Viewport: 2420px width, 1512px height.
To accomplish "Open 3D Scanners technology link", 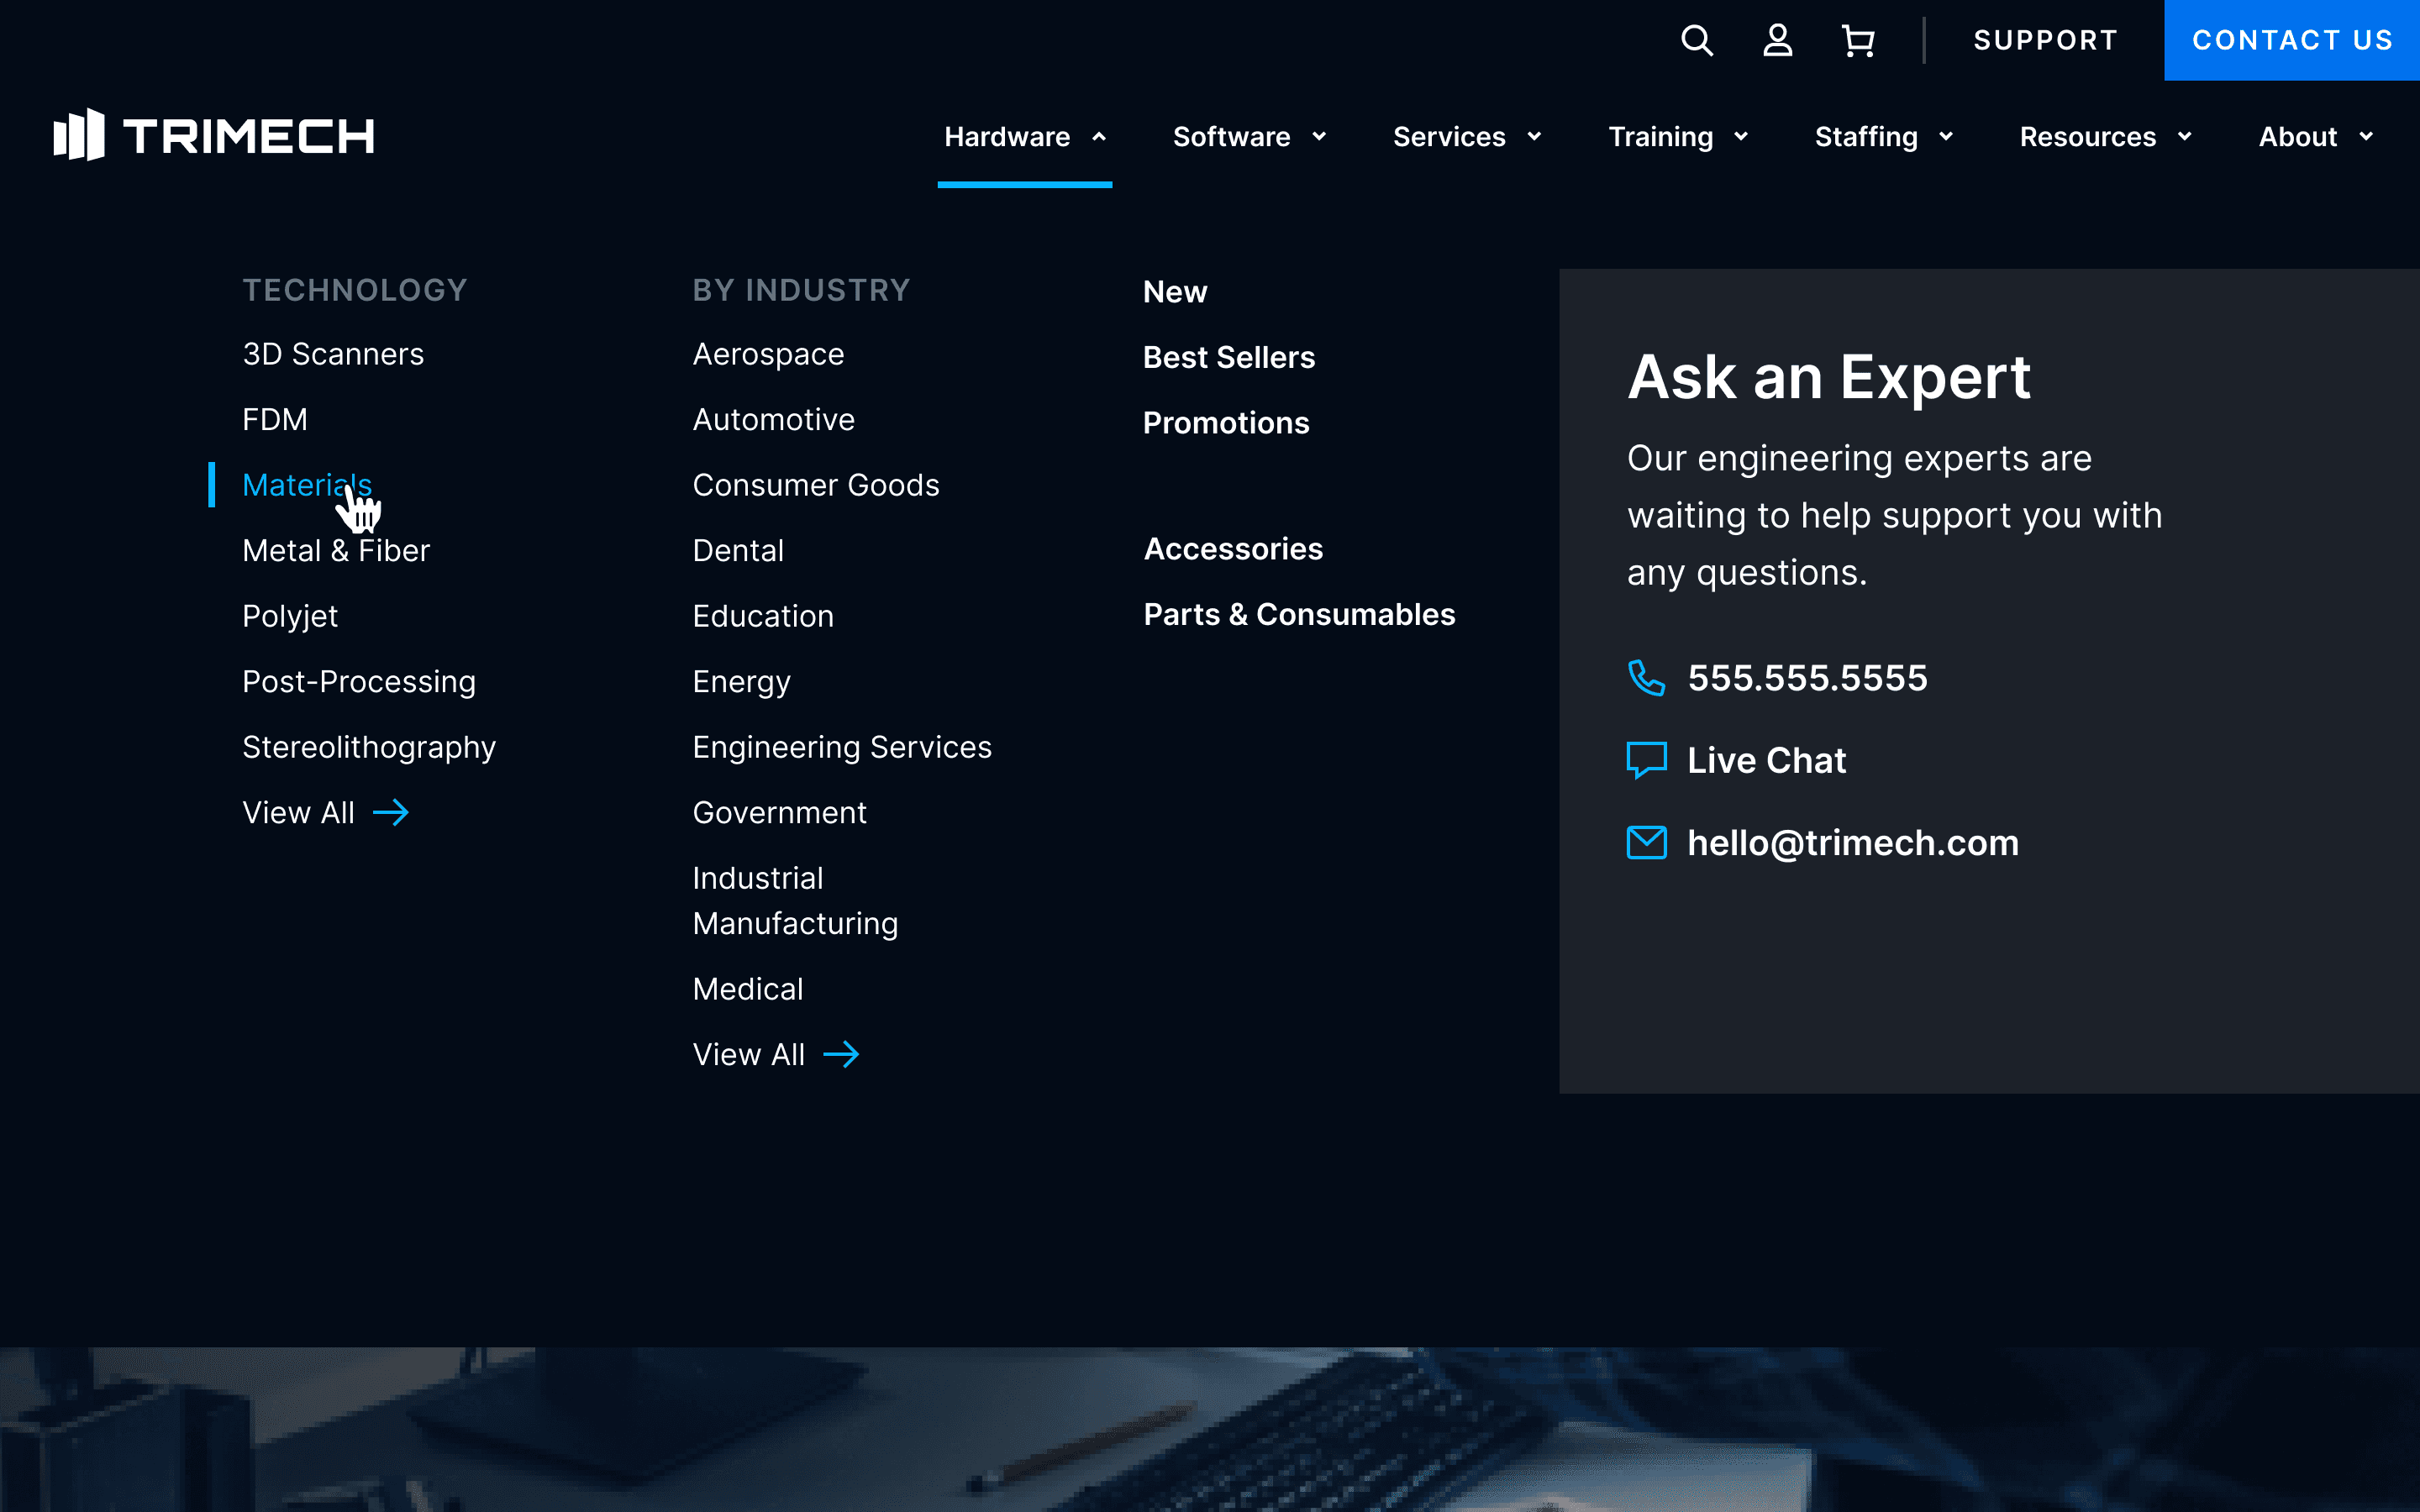I will click(x=333, y=354).
